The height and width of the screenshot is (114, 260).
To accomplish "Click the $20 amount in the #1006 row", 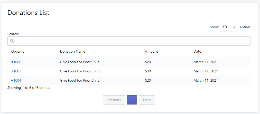I will (x=148, y=62).
